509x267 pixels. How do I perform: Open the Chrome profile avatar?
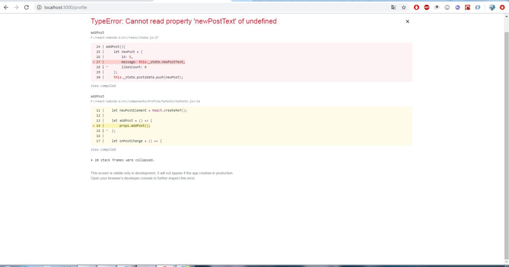492,7
